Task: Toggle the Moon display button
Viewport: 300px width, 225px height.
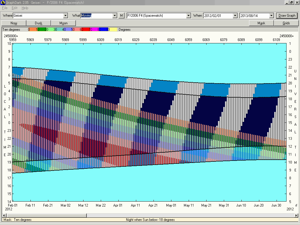Action: click(x=63, y=23)
